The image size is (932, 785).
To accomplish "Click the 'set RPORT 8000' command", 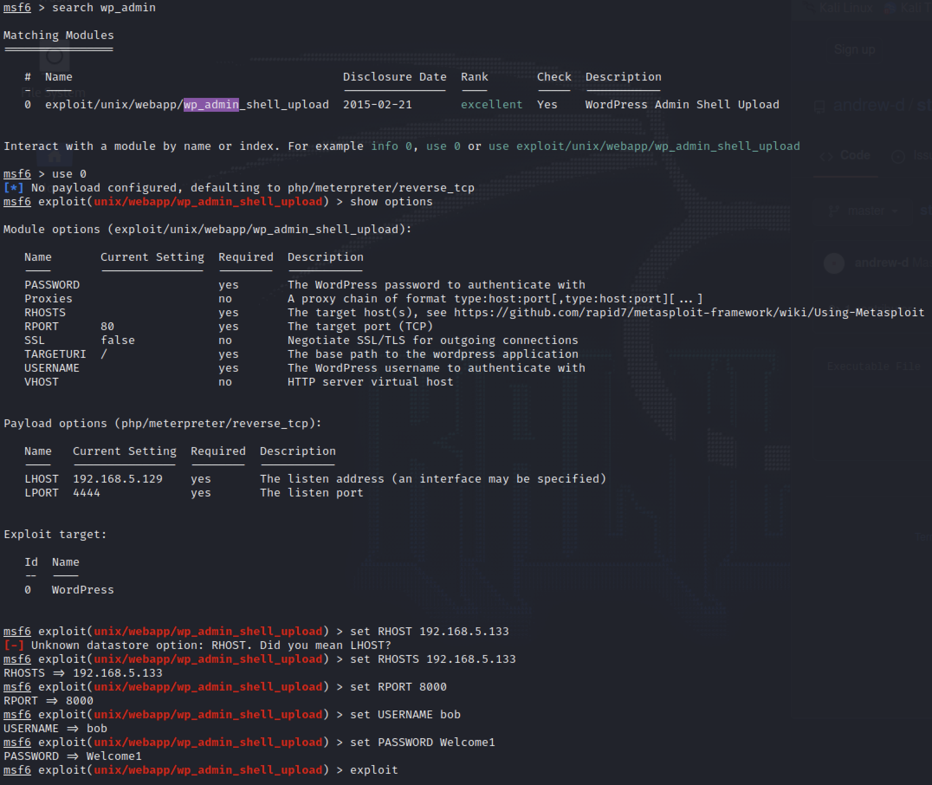I will point(398,687).
